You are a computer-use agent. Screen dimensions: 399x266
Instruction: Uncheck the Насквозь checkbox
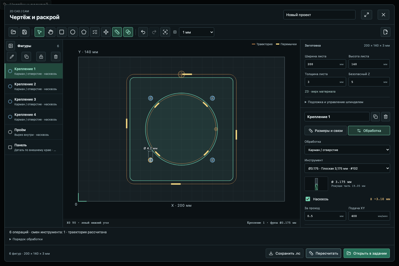308,199
